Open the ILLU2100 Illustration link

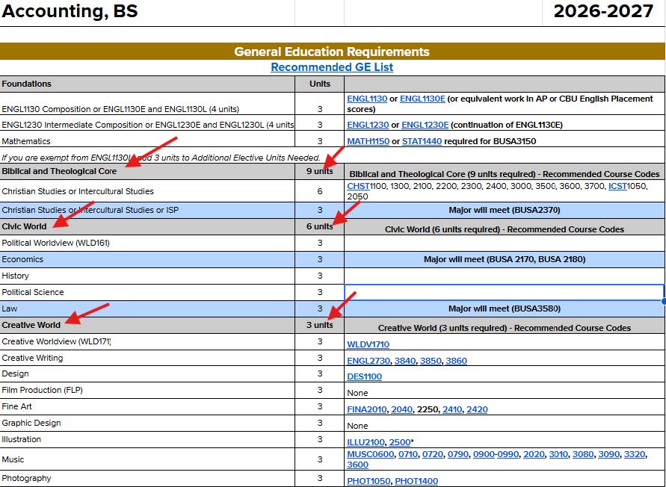tap(366, 442)
